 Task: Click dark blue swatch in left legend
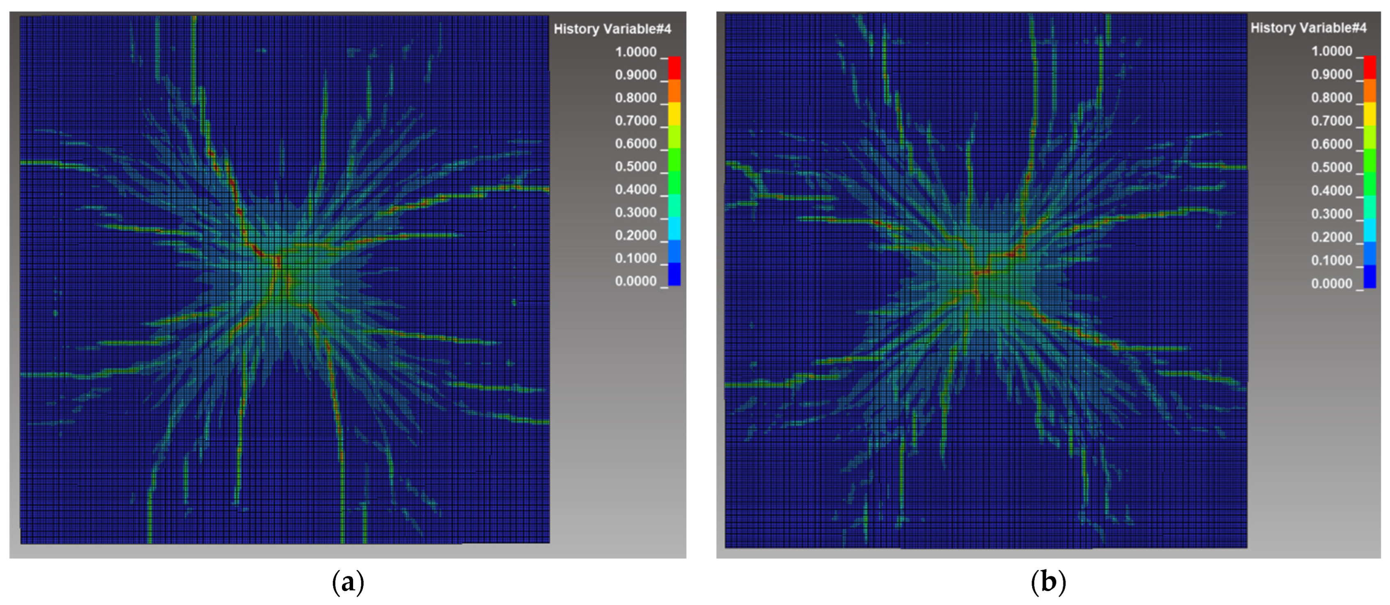[x=674, y=274]
